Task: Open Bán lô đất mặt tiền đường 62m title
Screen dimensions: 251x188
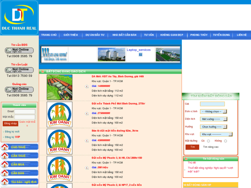Action: (115, 131)
